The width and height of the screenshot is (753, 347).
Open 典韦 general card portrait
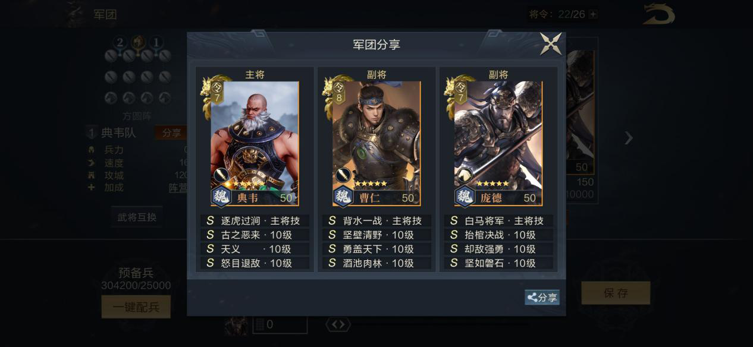255,144
